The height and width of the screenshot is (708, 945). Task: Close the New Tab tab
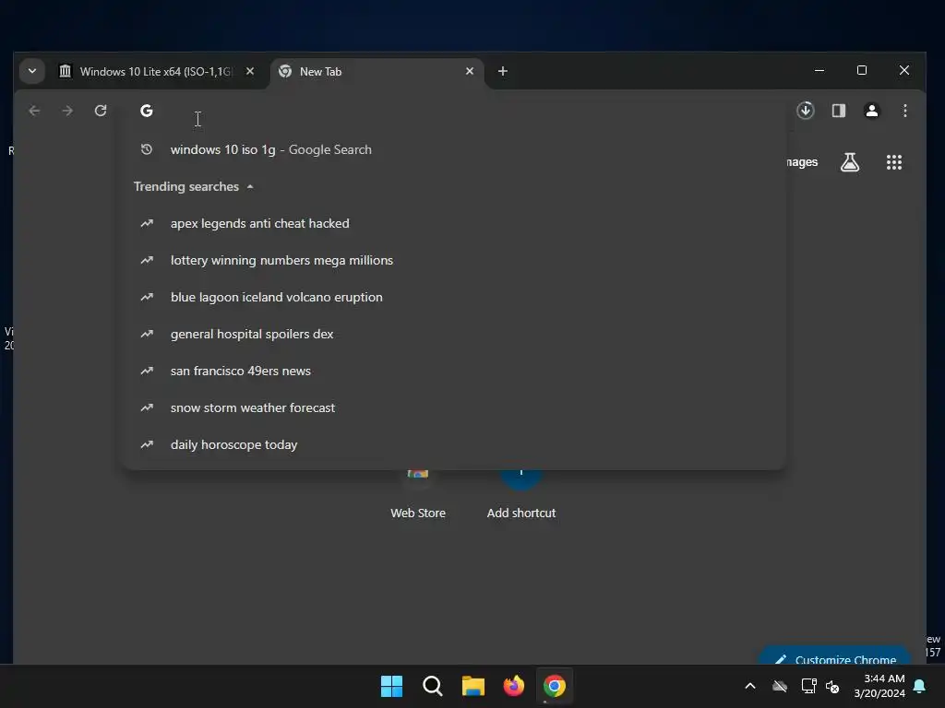pos(470,71)
